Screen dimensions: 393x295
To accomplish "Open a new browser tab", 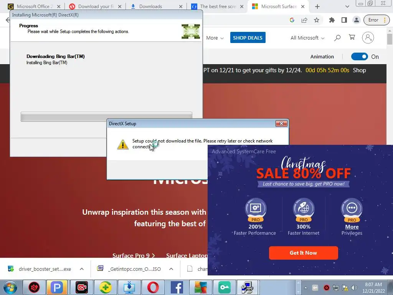I will 317,7.
